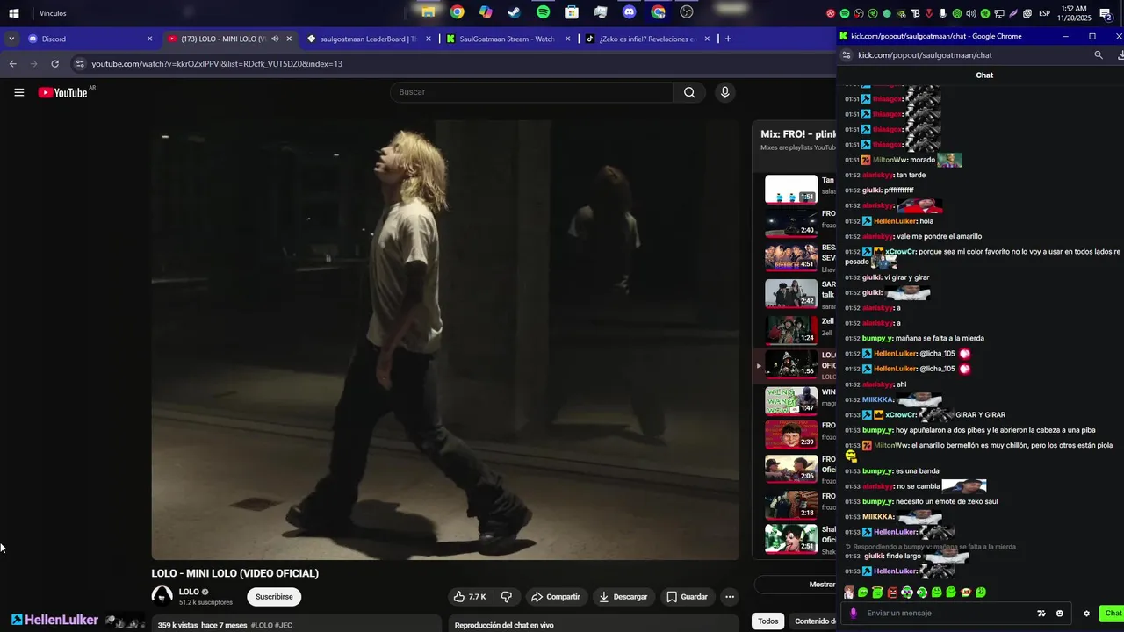
Task: Click the YouTube logo to go home
Action: (x=63, y=92)
